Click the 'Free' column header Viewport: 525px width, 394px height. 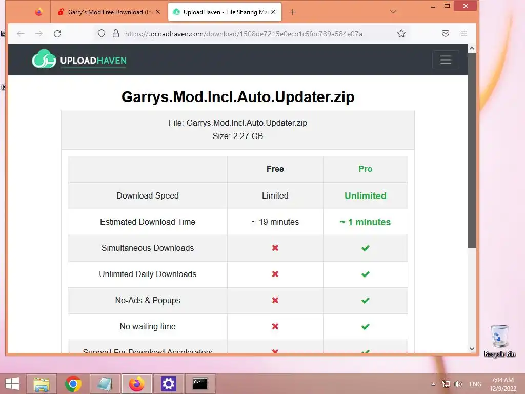coord(275,169)
